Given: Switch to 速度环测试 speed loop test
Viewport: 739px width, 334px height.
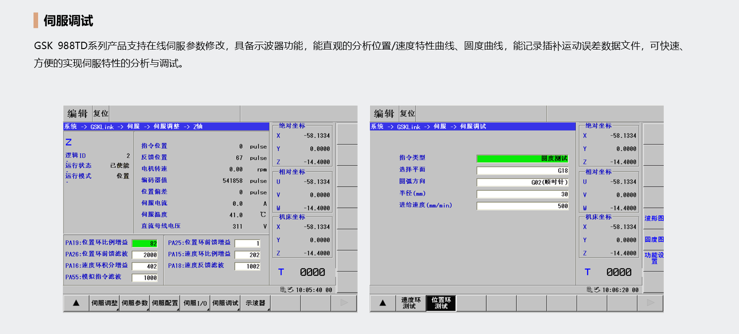Looking at the screenshot, I should 411,303.
